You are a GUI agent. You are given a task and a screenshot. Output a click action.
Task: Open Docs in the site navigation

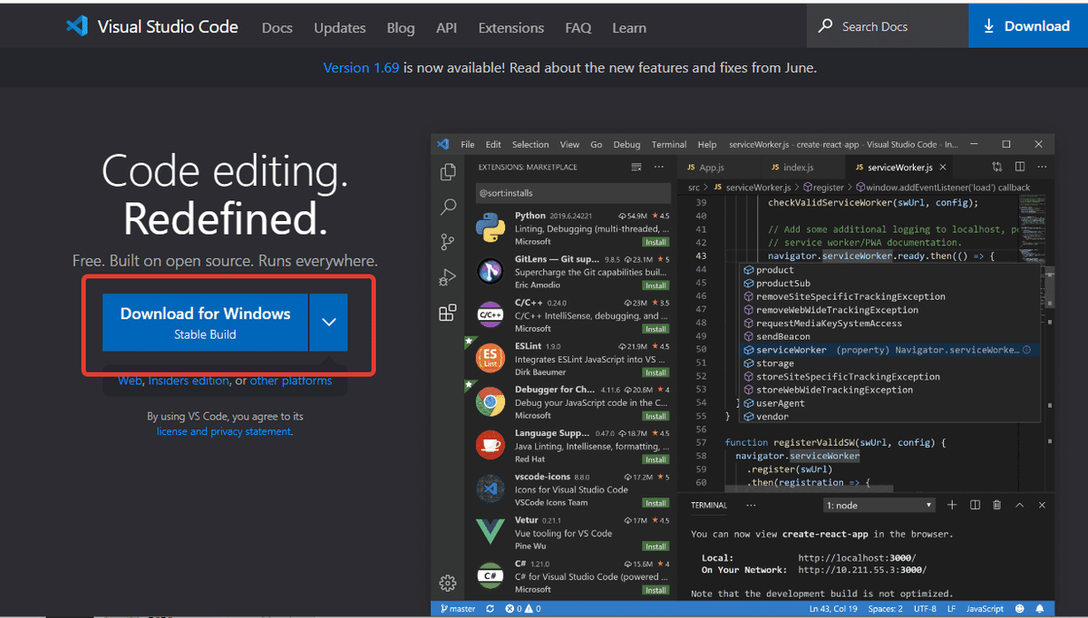277,27
